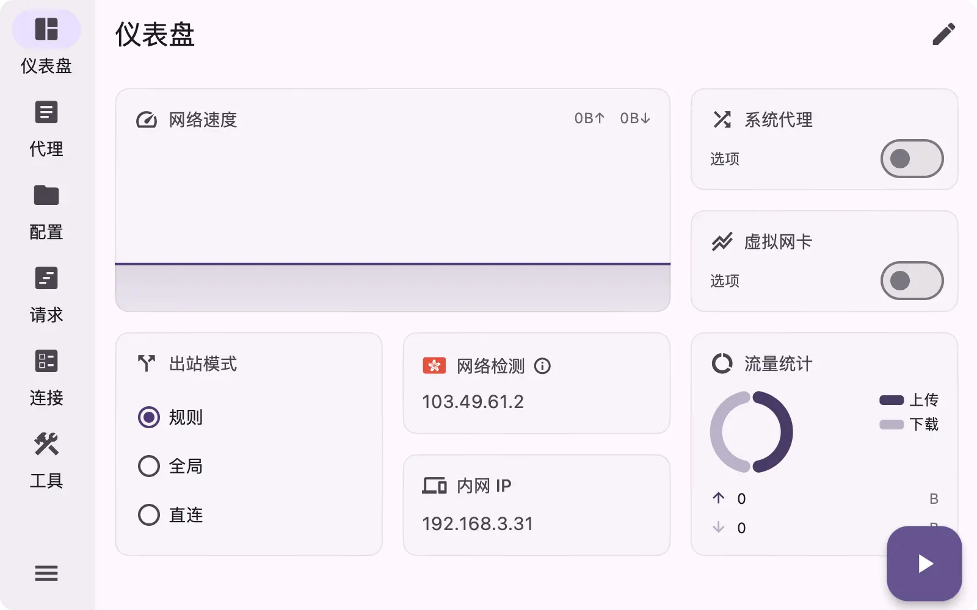977x610 pixels.
Task: Click the 流量统计 donut chart icon
Action: [723, 364]
